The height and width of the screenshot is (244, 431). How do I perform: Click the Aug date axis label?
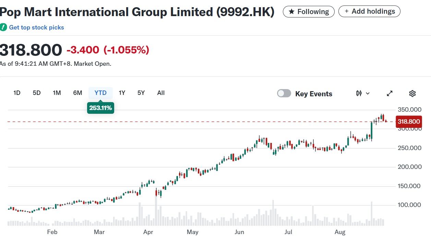pos(340,232)
